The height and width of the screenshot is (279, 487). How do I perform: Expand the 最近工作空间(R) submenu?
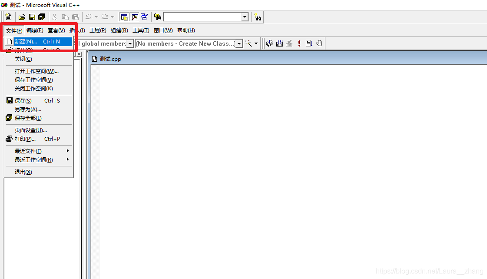39,159
